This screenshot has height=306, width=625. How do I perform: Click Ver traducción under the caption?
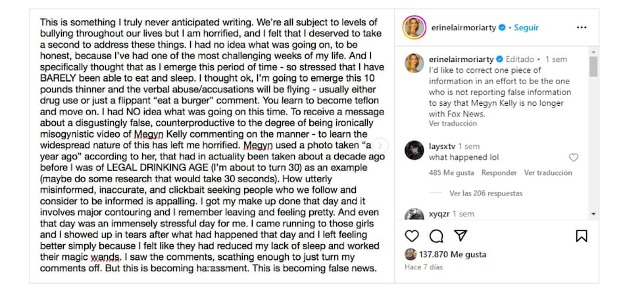453,123
